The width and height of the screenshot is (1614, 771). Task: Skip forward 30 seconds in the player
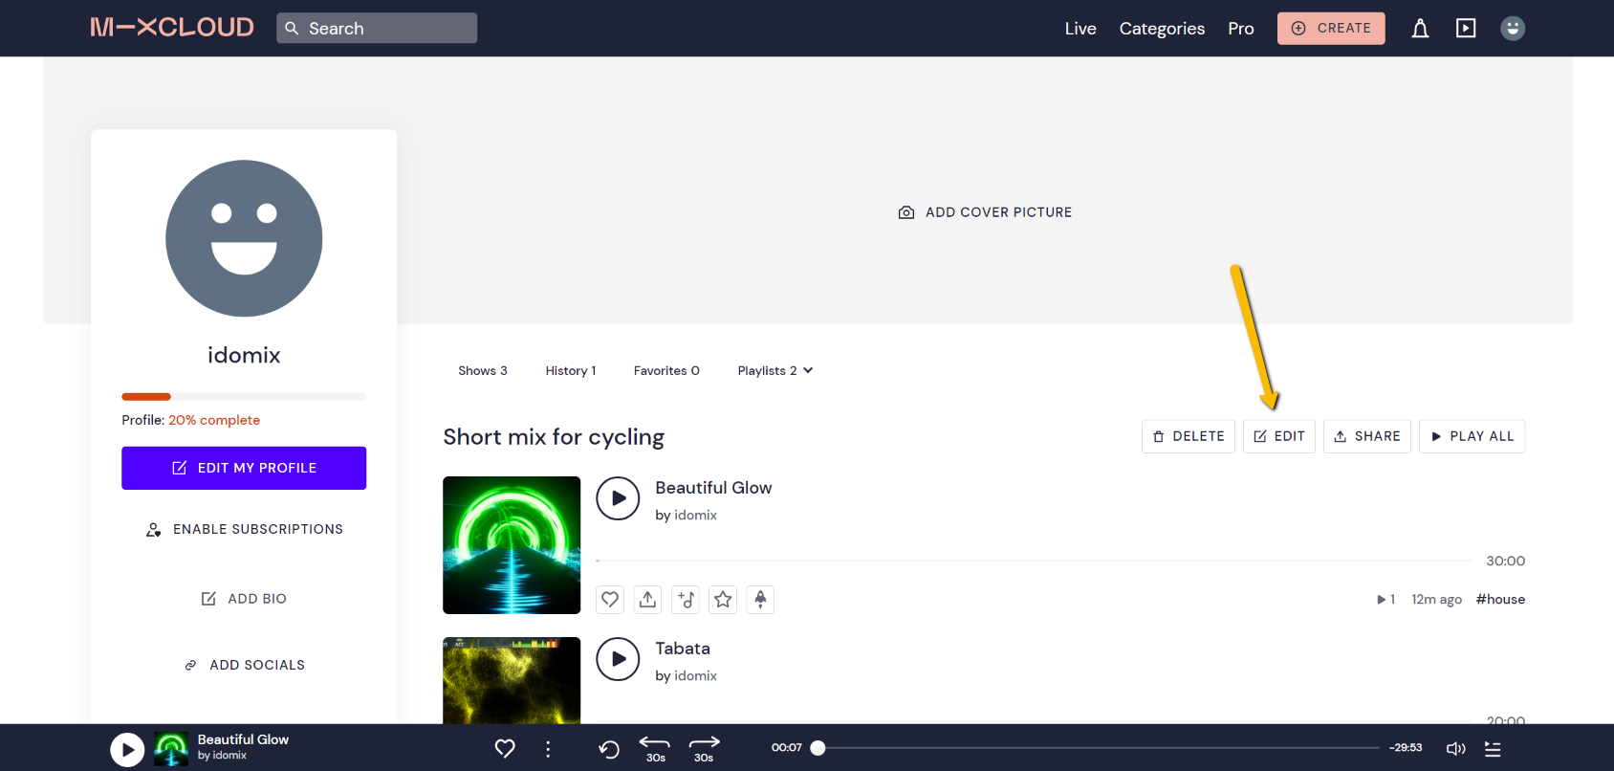[704, 748]
